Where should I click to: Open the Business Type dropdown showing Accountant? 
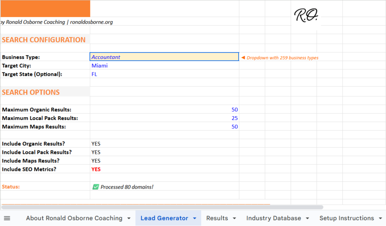coord(164,56)
